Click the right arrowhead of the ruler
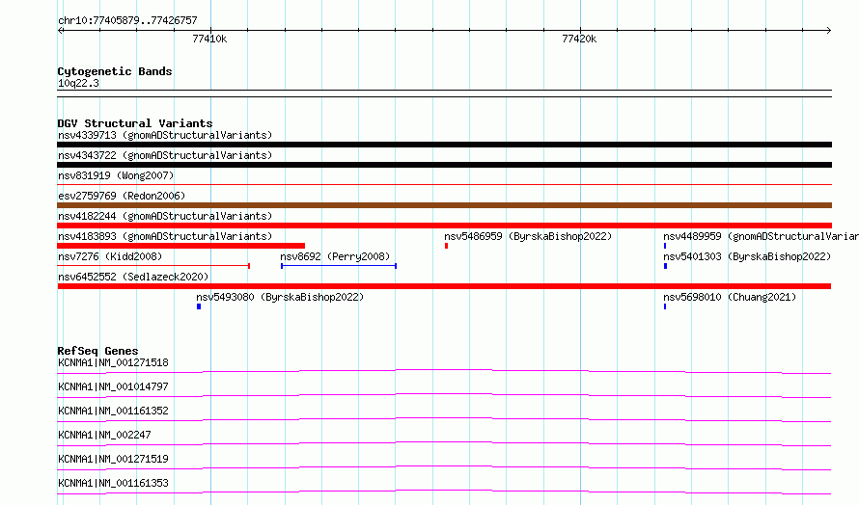This screenshot has width=859, height=505. (x=828, y=30)
